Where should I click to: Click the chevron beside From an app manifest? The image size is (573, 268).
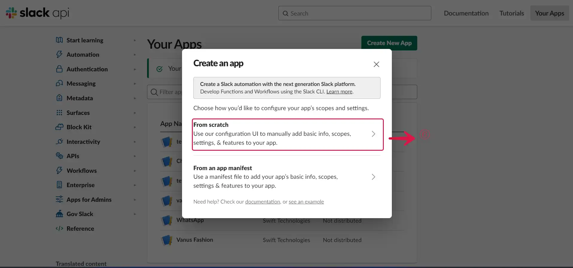click(373, 177)
